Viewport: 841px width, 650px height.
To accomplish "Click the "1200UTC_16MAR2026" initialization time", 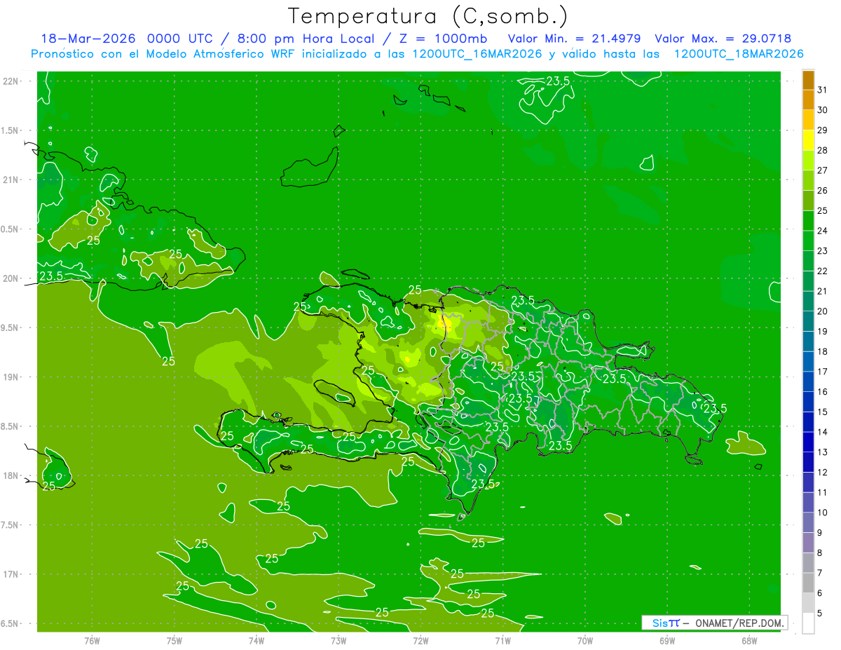I will pos(475,53).
